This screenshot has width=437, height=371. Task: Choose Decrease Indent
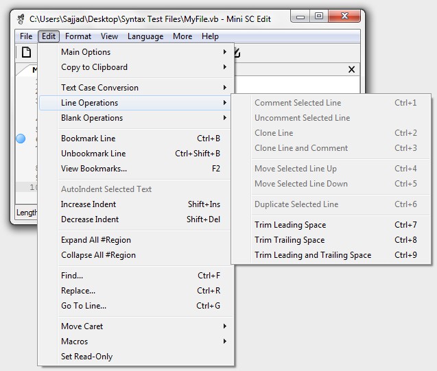tap(135, 219)
